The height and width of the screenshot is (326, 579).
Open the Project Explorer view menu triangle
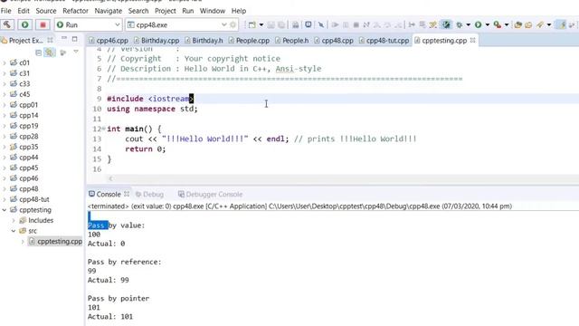click(x=76, y=52)
